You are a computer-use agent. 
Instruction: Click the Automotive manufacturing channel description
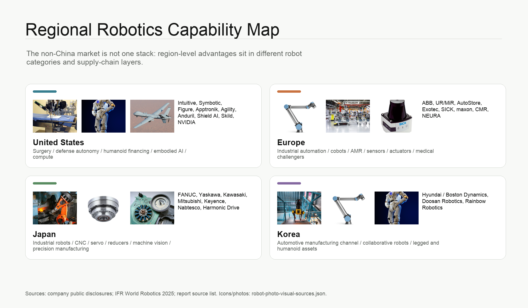coord(358,246)
